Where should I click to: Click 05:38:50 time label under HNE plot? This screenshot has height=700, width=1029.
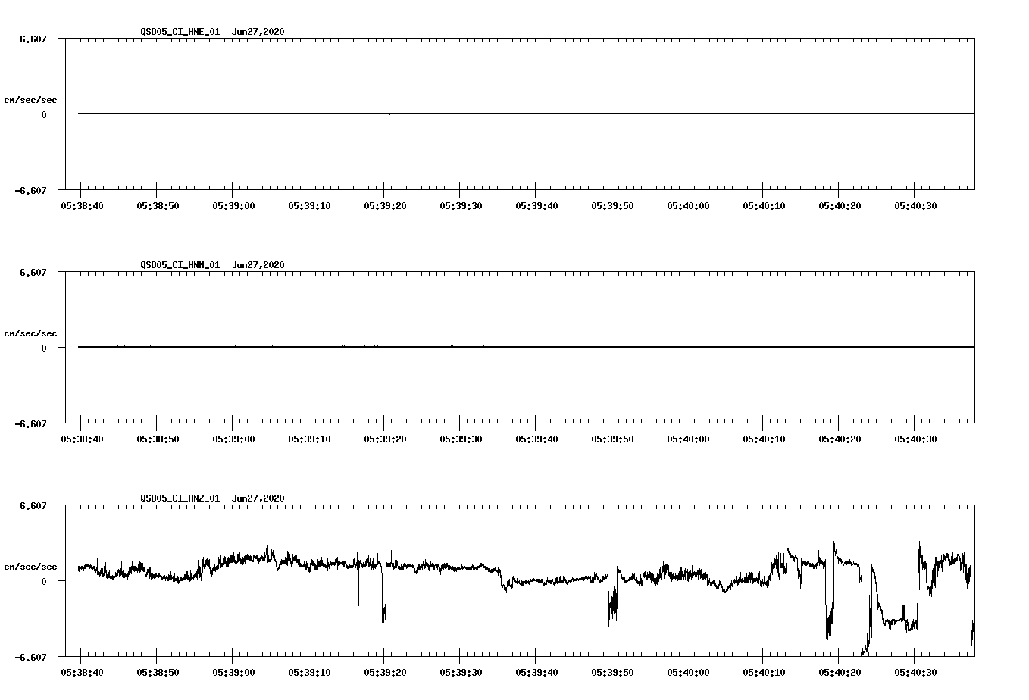click(158, 206)
